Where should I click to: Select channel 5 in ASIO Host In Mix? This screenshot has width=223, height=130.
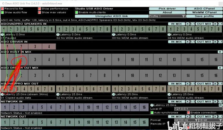coord(63,60)
